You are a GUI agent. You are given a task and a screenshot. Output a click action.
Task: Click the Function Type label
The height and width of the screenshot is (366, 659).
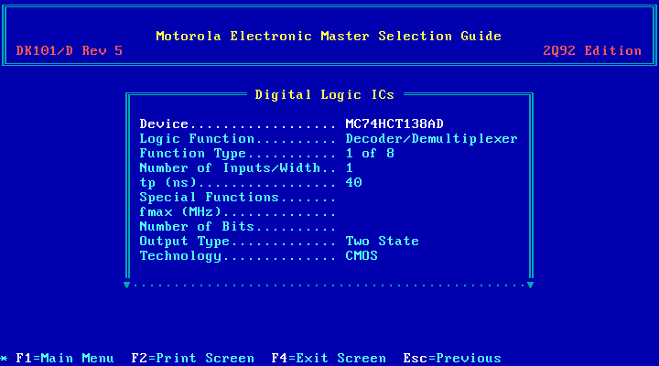coord(192,154)
